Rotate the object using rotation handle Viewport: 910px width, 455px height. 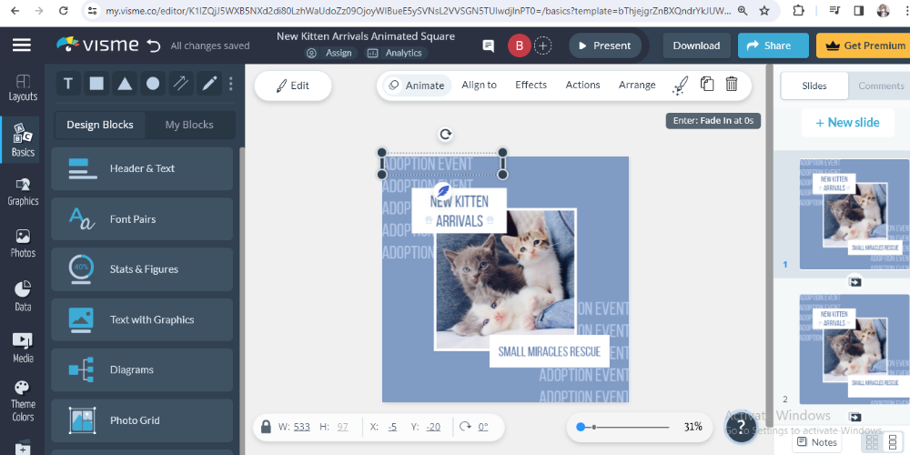tap(445, 135)
